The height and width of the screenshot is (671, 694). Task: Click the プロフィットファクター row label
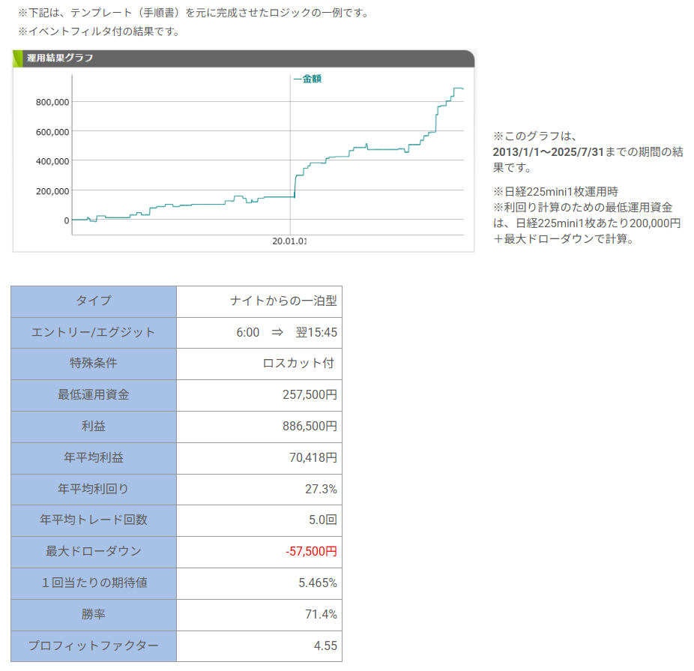pos(94,646)
